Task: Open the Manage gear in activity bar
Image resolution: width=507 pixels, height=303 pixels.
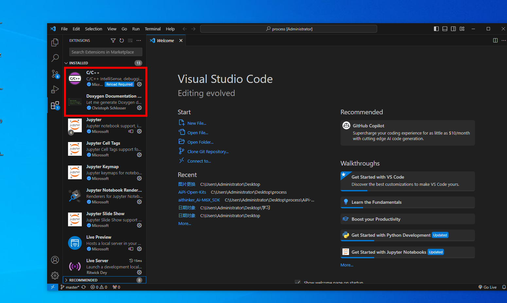Action: 55,276
